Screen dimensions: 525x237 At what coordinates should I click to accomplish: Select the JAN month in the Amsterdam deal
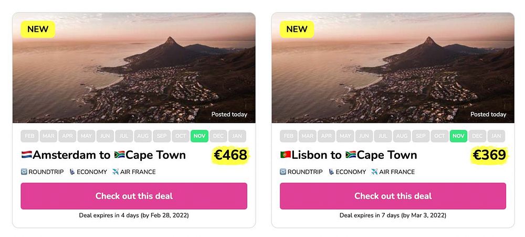tap(237, 136)
